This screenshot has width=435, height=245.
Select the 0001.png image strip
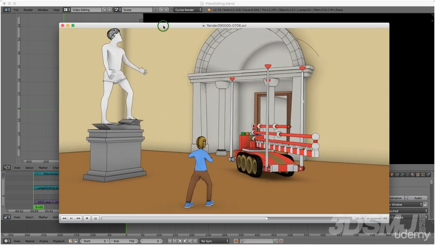pos(46,202)
